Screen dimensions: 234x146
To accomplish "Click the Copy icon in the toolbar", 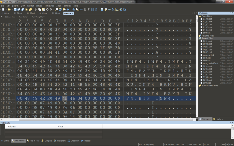I will coord(40,9).
